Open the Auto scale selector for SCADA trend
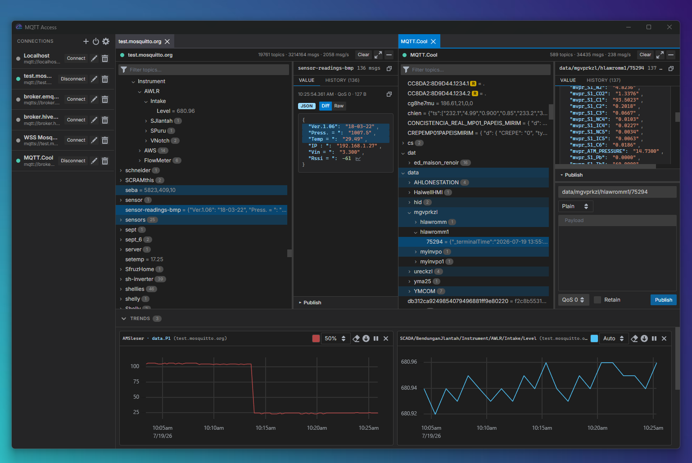The image size is (692, 463). [x=614, y=338]
